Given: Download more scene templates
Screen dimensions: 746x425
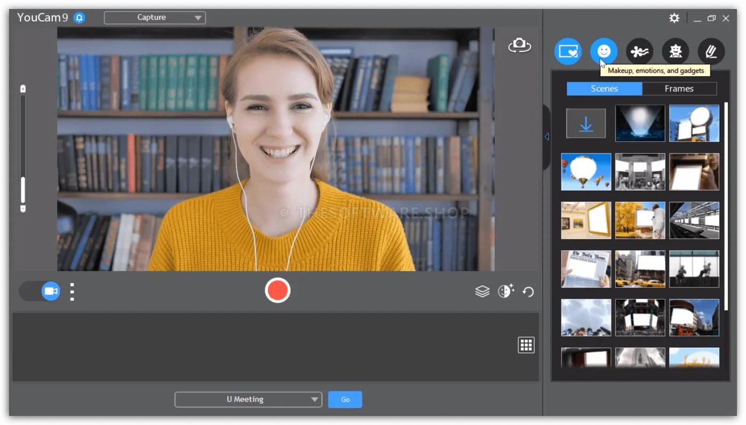Looking at the screenshot, I should (x=586, y=123).
